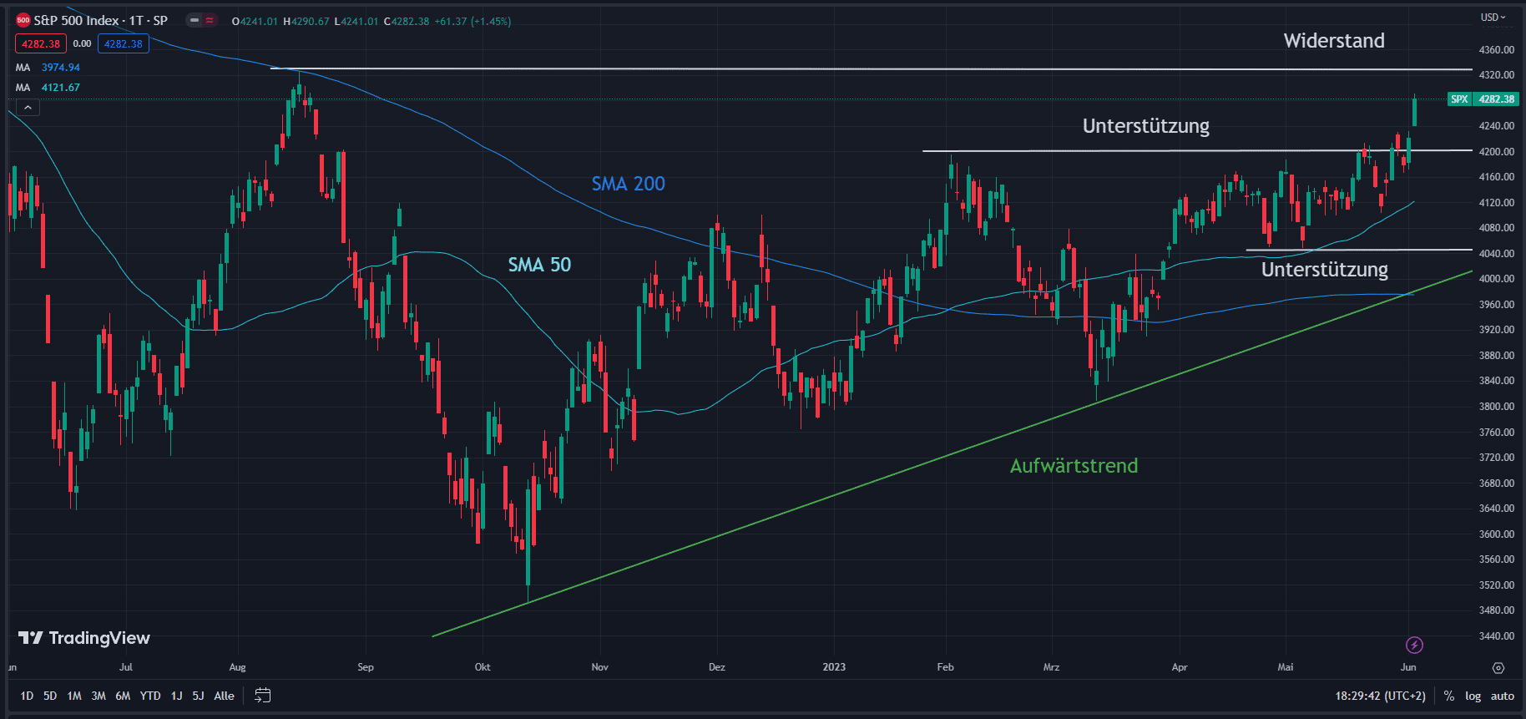Click the grey market status pill icon
The image size is (1526, 719).
pos(195,20)
